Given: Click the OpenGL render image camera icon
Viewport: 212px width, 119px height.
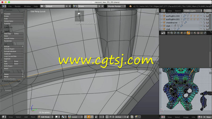Looking at the screenshot, I should [136, 117].
